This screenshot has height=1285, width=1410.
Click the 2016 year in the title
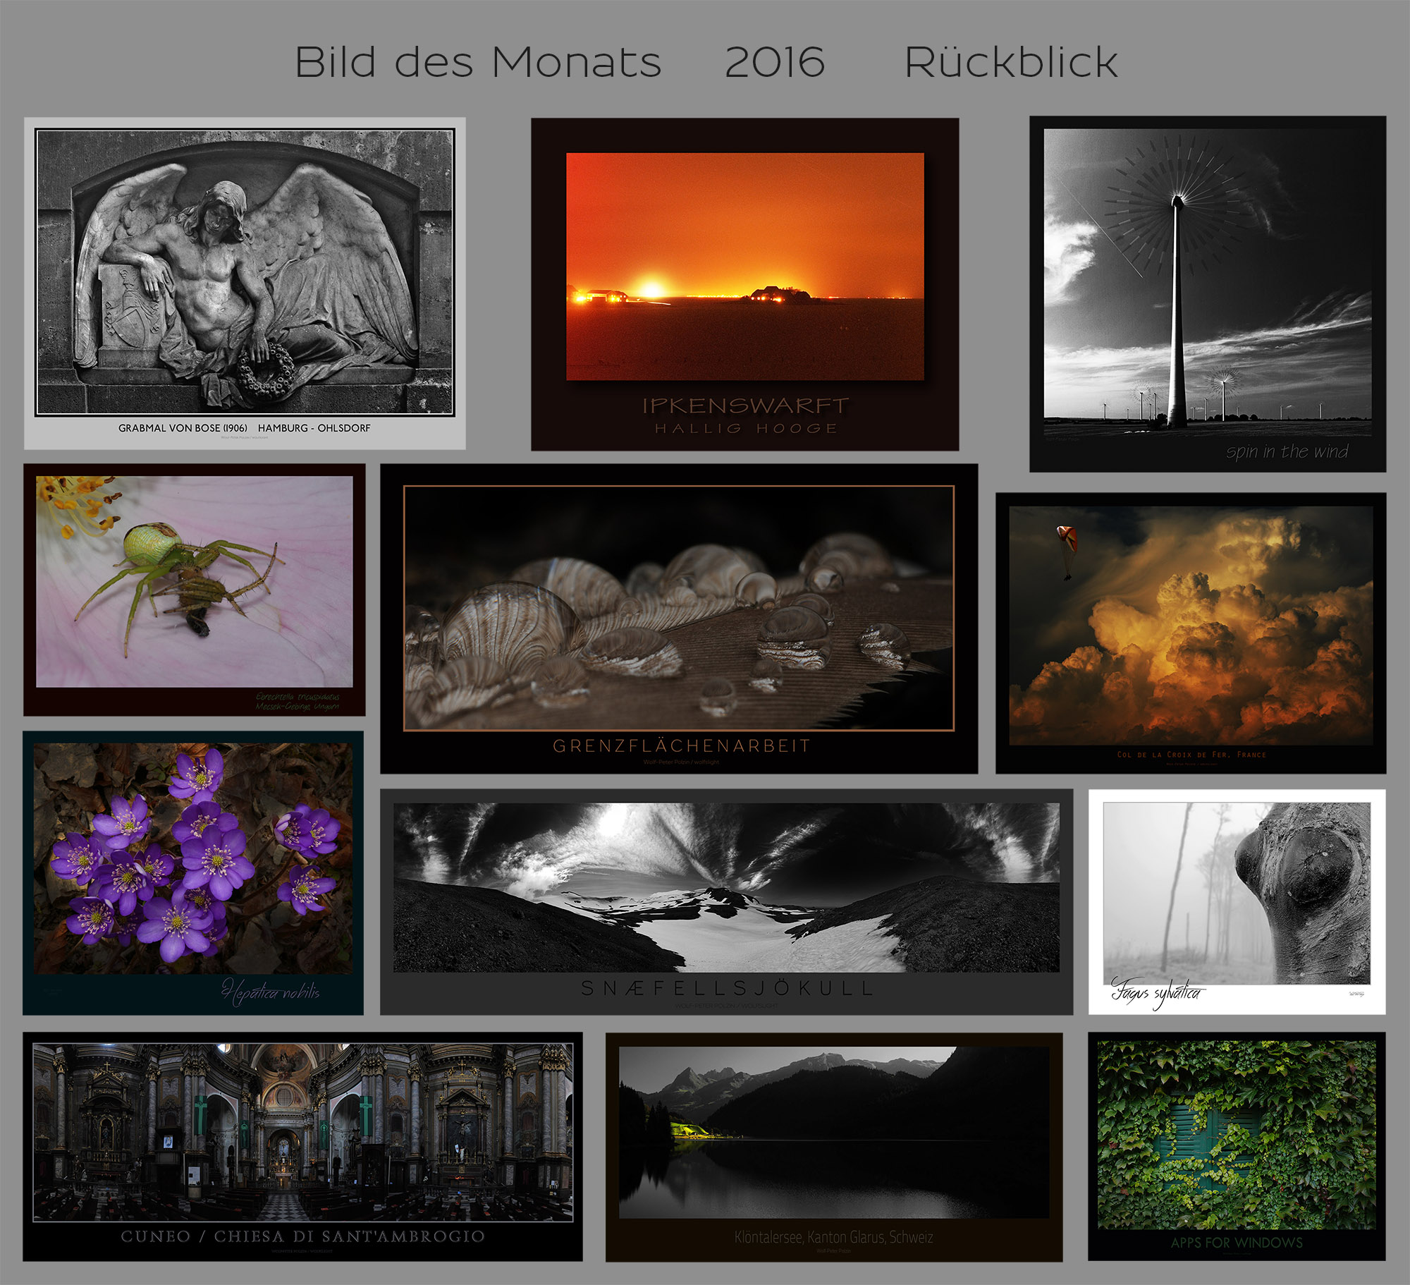(774, 62)
